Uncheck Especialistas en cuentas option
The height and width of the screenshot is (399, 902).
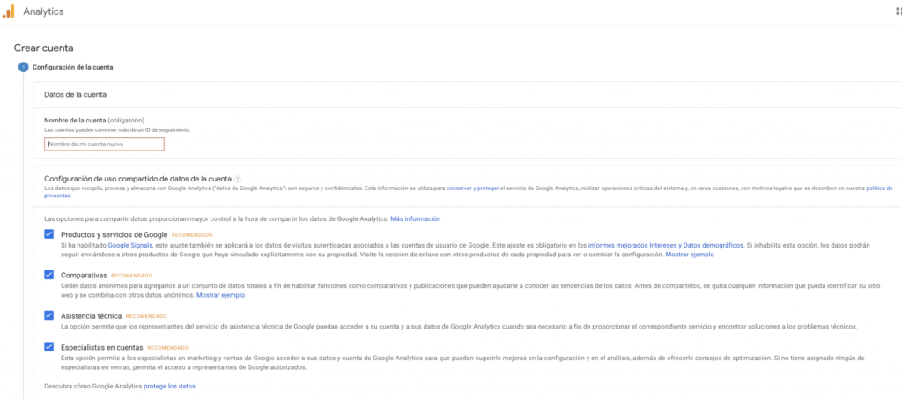pos(48,347)
